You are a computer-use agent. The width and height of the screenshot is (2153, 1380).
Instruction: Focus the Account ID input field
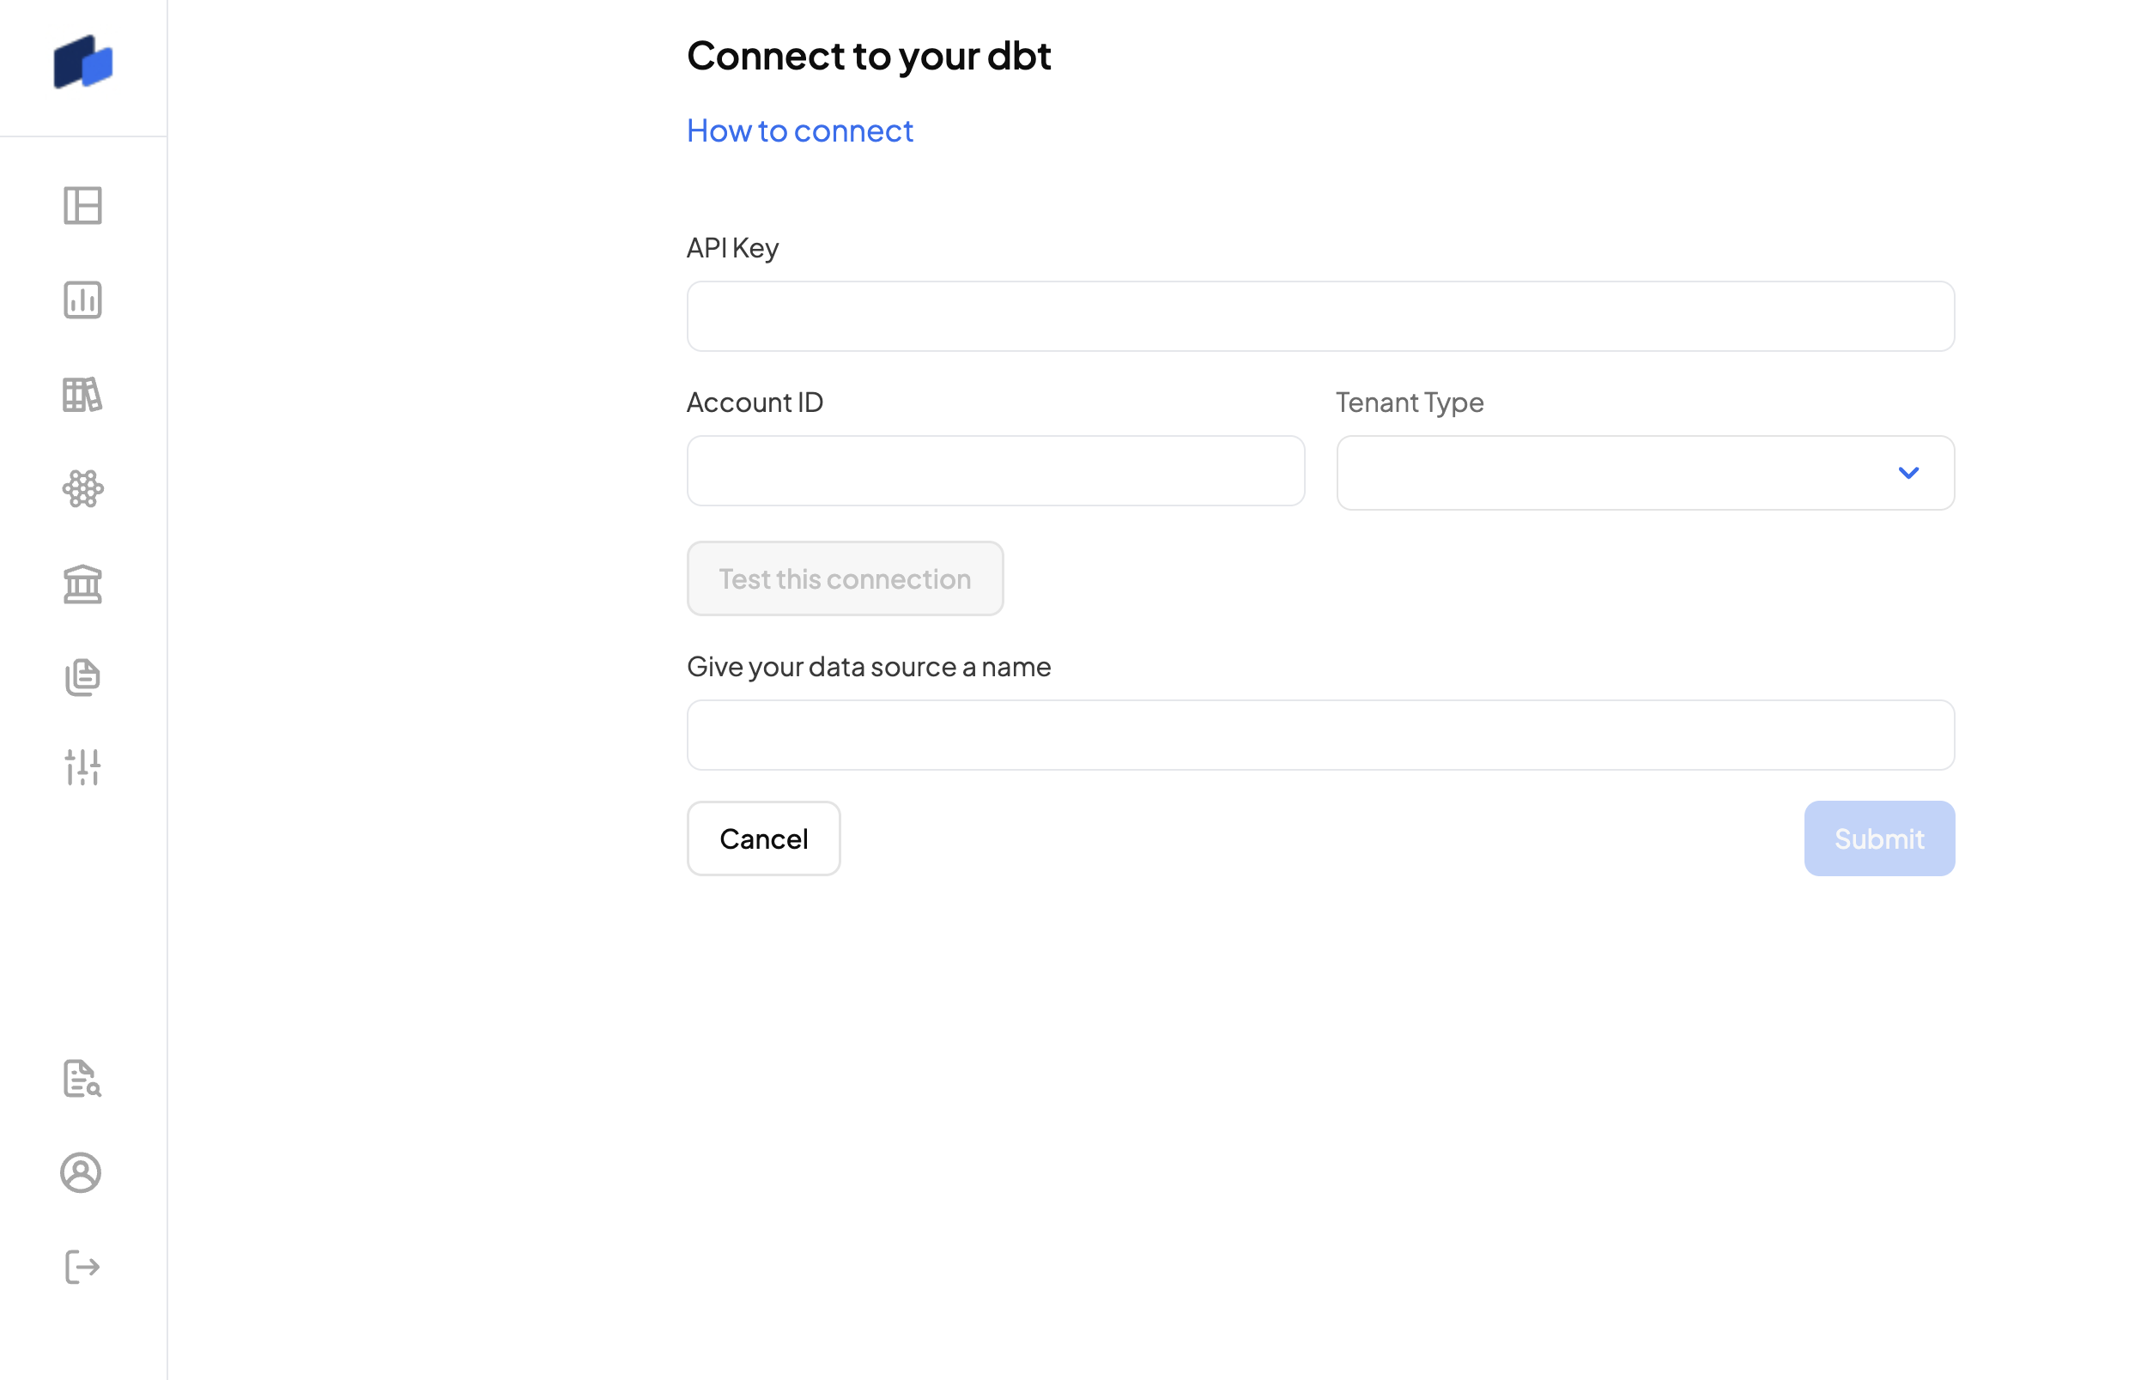[x=996, y=471]
